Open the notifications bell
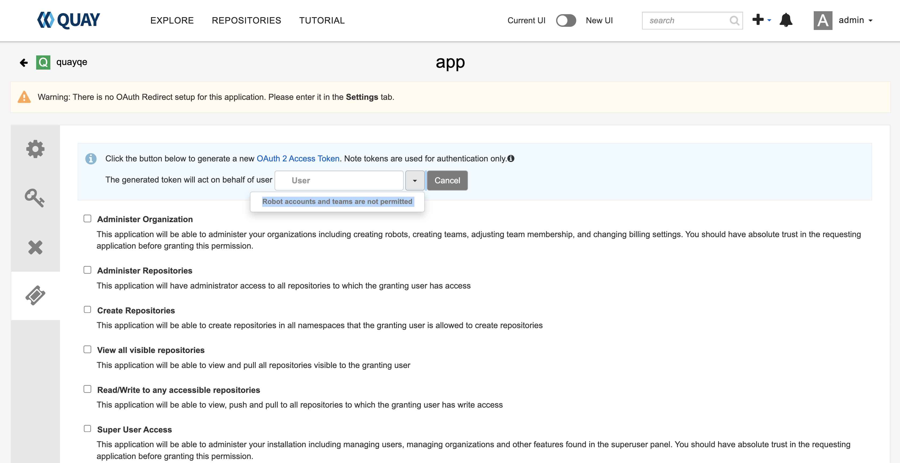This screenshot has width=900, height=463. (x=786, y=20)
